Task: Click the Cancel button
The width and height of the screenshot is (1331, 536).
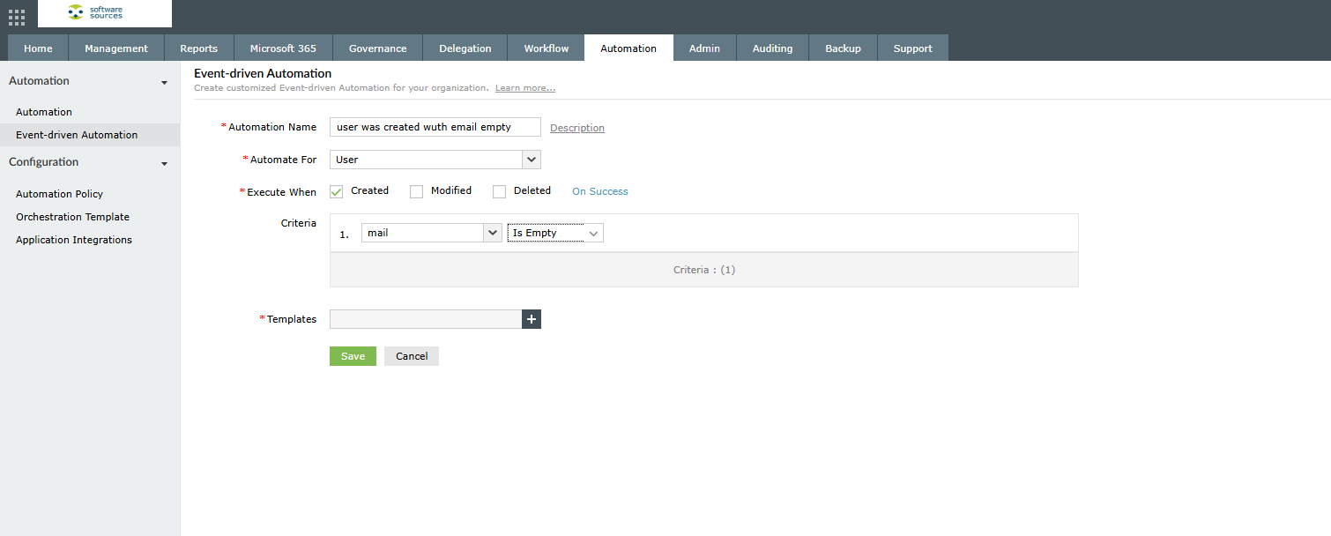Action: 412,356
